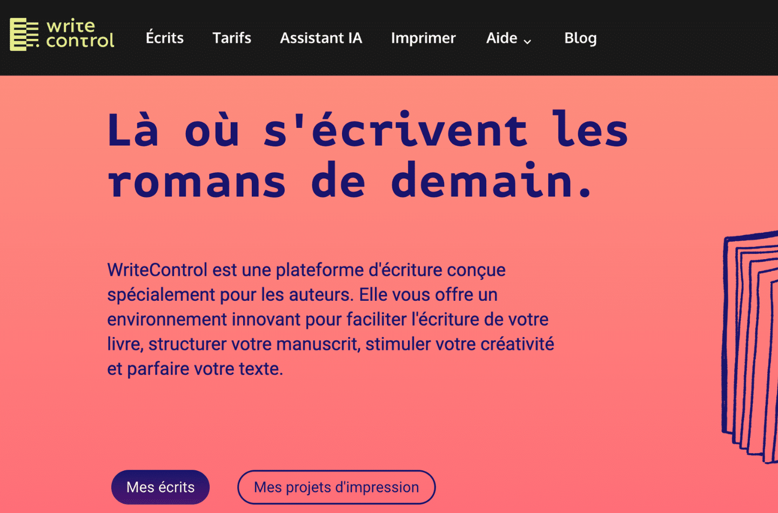The image size is (778, 513).
Task: Go to the Tarifs page
Action: tap(232, 38)
